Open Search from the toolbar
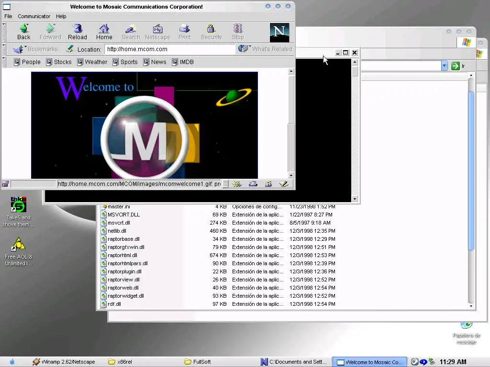490x367 pixels. 131,32
